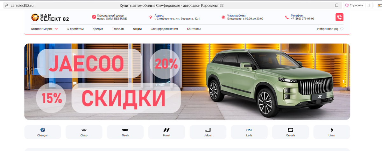
Task: Click the red phone callback icon button
Action: point(339,17)
